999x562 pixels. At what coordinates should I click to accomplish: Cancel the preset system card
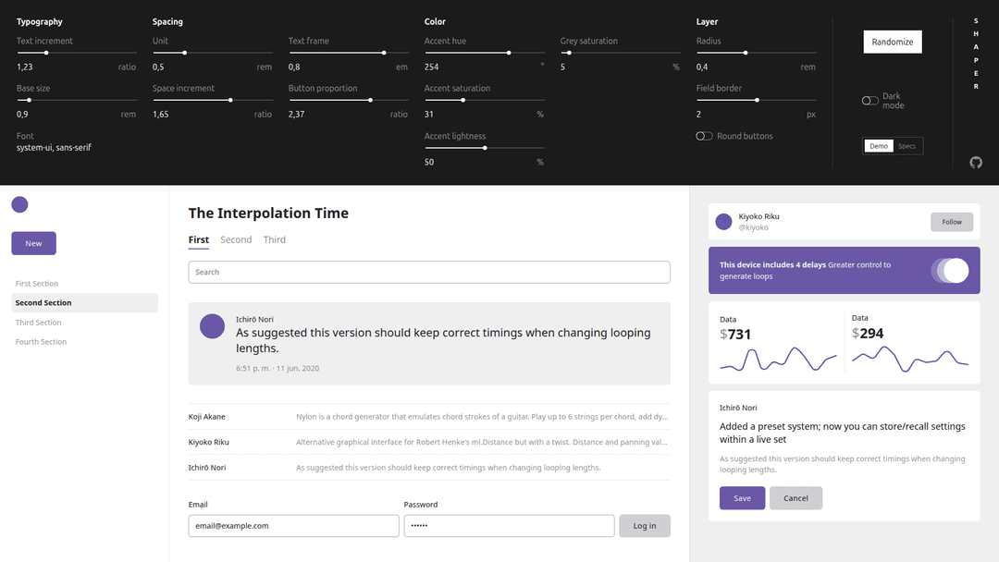(795, 498)
